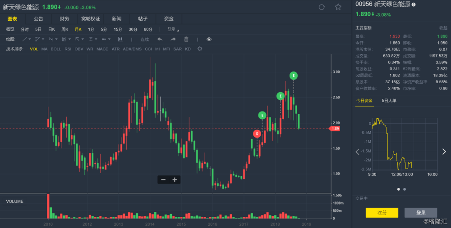The image size is (451, 228).
Task: Open the 帖子 tab
Action: pos(143,18)
